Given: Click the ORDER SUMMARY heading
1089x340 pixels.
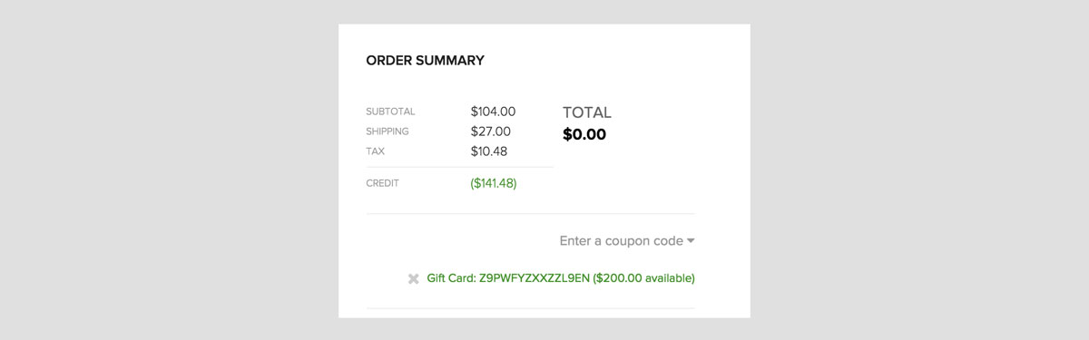Looking at the screenshot, I should (x=425, y=61).
